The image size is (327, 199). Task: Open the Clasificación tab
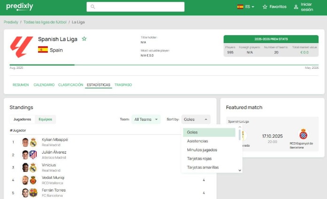point(70,85)
